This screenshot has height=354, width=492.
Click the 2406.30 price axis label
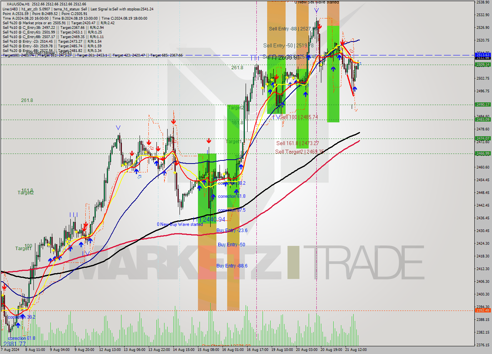(x=483, y=281)
